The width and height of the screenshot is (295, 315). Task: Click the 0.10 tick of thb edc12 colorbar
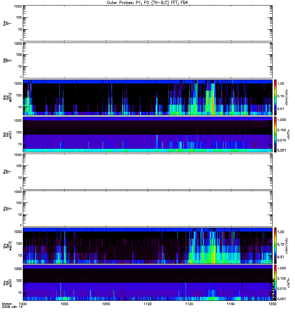point(281,96)
